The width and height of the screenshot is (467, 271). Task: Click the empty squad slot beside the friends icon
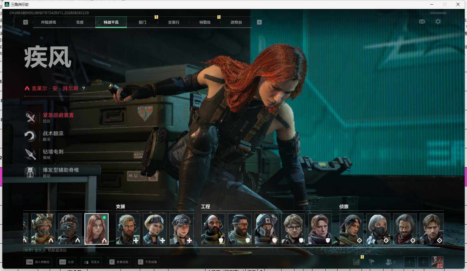tap(409, 262)
